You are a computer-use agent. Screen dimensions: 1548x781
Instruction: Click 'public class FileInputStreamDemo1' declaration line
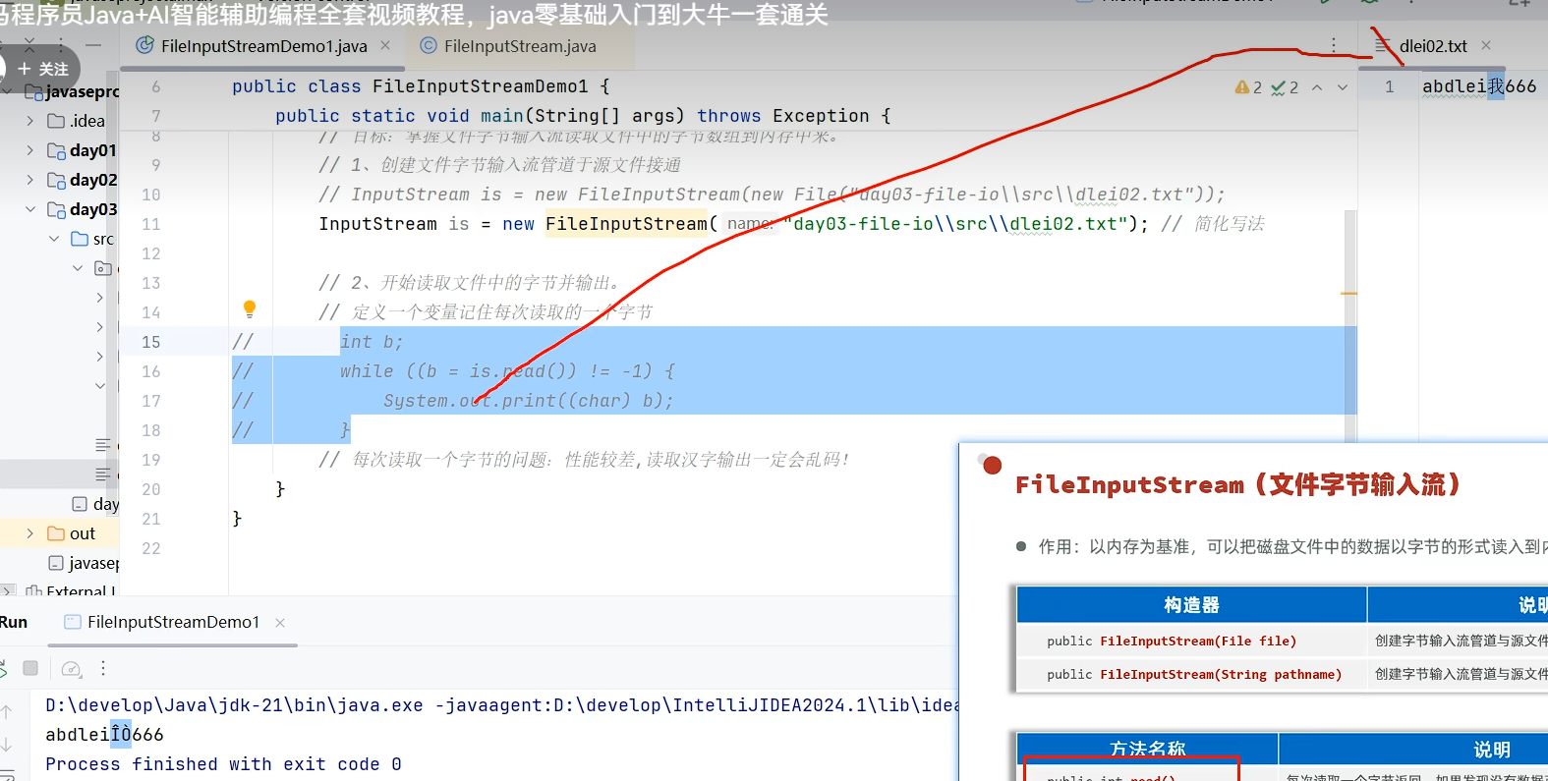[421, 86]
